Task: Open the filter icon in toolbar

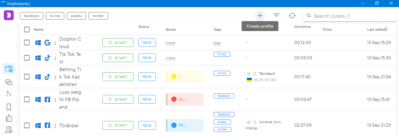Action: coord(276,16)
